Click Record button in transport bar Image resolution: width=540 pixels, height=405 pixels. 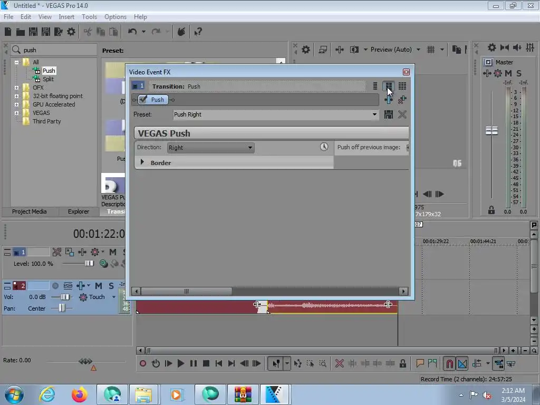(143, 363)
